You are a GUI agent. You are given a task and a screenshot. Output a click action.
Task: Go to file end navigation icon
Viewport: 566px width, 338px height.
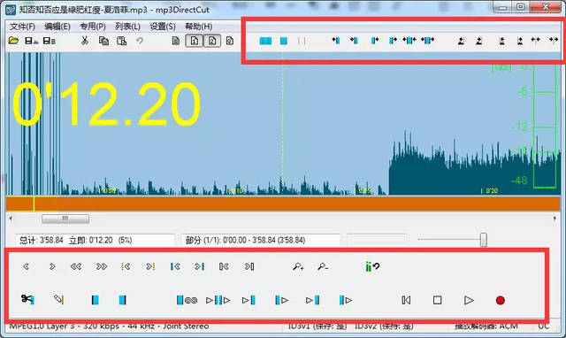(249, 266)
